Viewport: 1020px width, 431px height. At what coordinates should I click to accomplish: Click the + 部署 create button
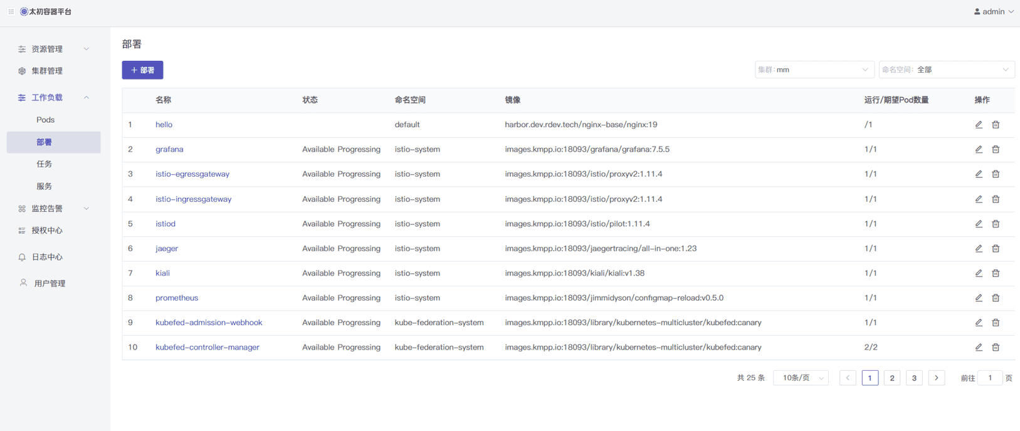coord(142,70)
